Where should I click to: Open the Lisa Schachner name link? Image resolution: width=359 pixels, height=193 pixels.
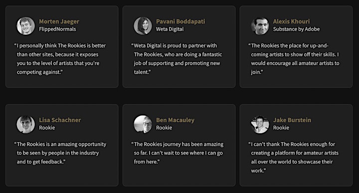[x=60, y=120]
